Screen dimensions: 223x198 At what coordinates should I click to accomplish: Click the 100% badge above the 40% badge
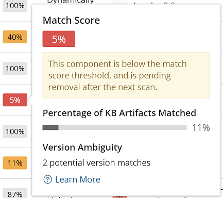(15, 6)
